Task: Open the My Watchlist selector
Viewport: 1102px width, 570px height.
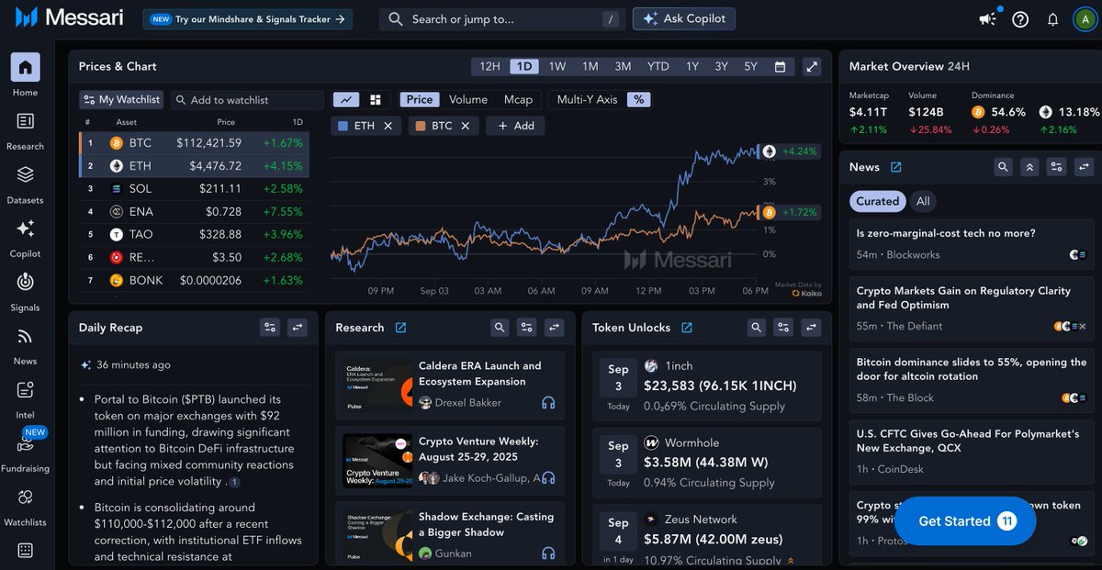Action: point(120,99)
